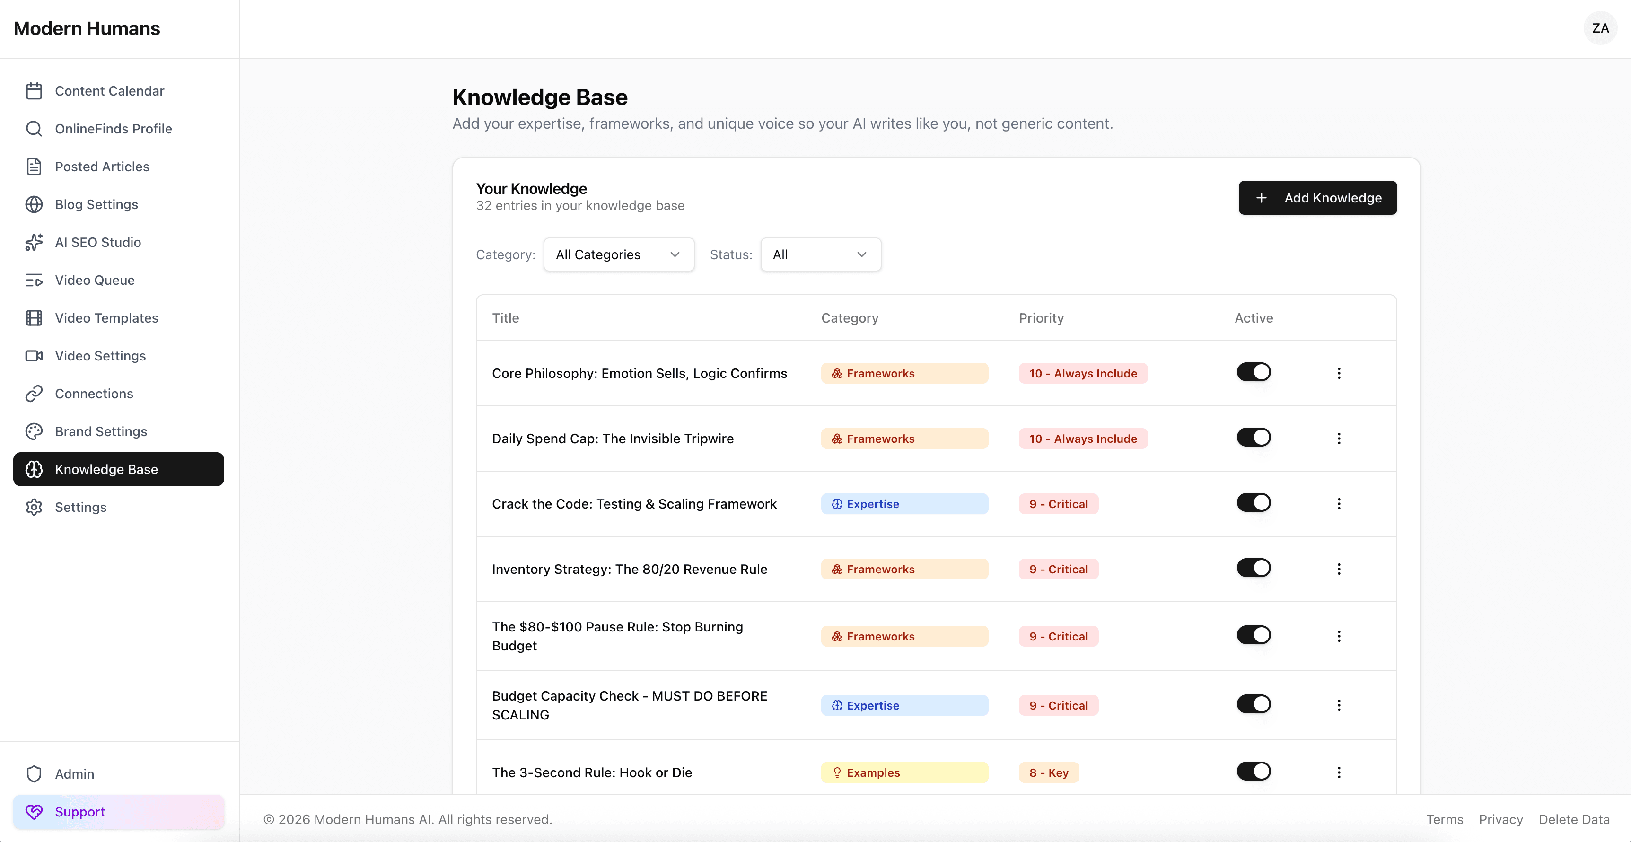Click the Video Queue list icon

pos(34,281)
